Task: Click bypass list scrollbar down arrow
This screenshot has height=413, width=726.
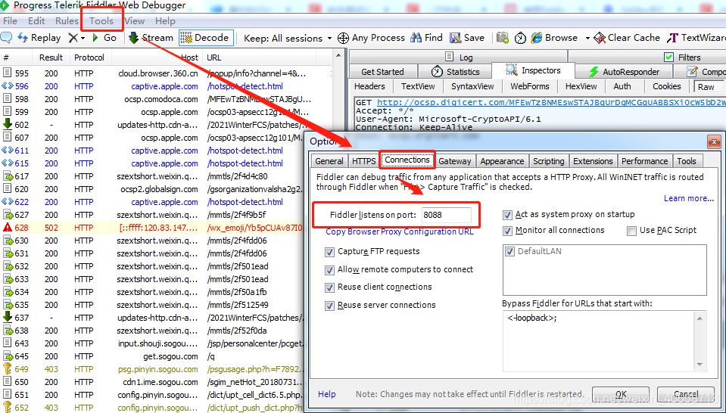Action: click(x=700, y=365)
